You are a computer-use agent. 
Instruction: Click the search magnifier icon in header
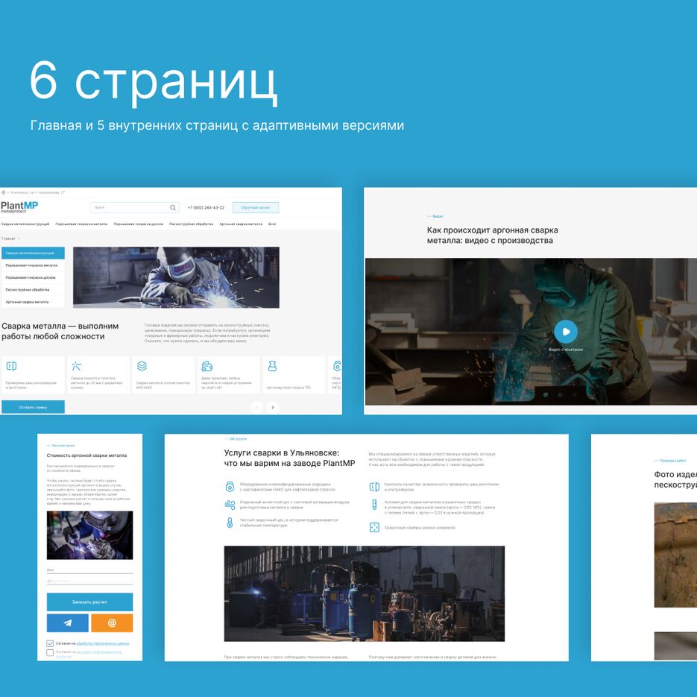pyautogui.click(x=173, y=207)
